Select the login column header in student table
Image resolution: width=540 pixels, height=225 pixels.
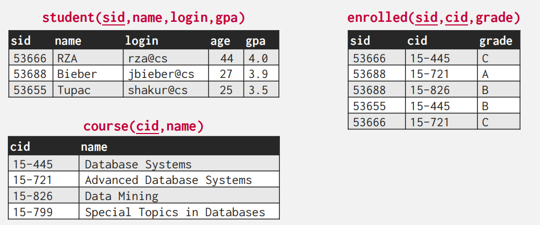coord(142,41)
